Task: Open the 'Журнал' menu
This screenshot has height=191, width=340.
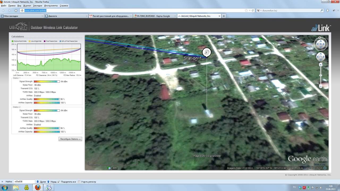Action: pyautogui.click(x=27, y=6)
